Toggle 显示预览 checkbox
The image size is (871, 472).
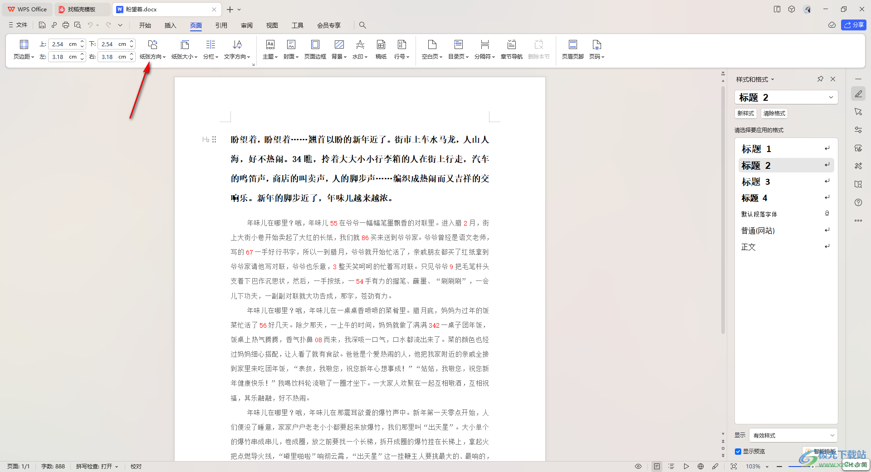(738, 452)
